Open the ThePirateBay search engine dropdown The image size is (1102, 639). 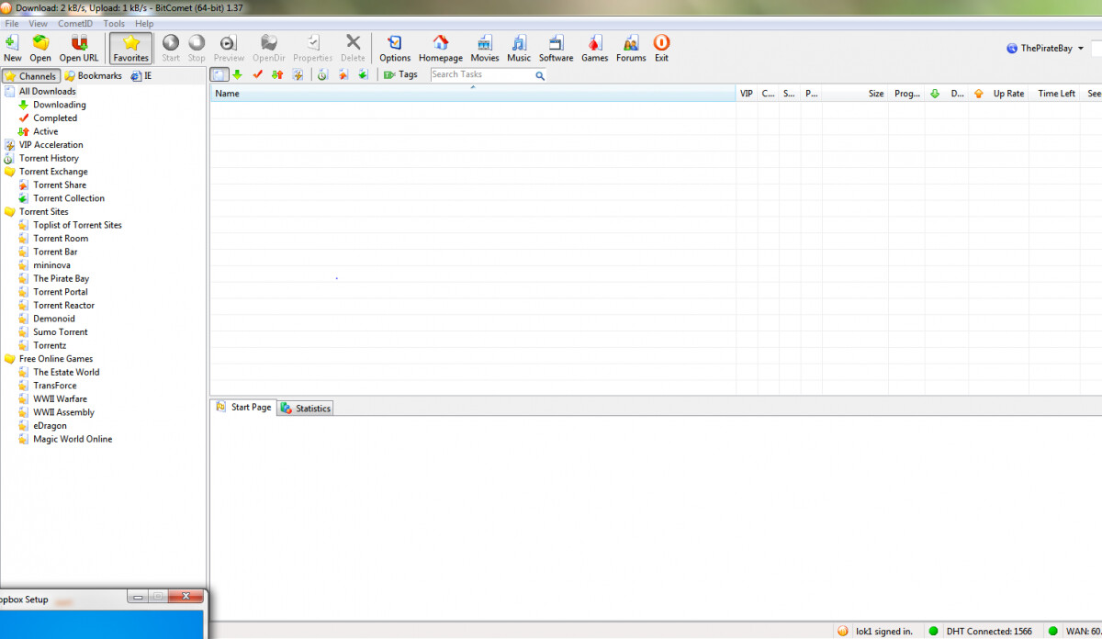coord(1080,49)
